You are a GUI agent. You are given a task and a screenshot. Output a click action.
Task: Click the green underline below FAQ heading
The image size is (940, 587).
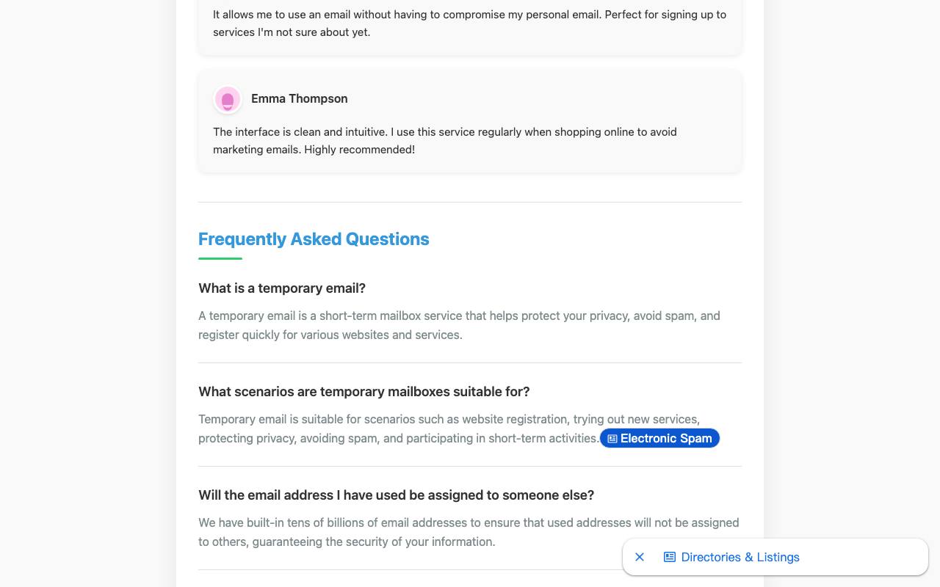point(220,258)
